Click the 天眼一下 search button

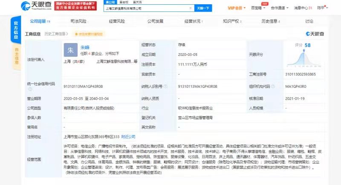click(x=203, y=8)
